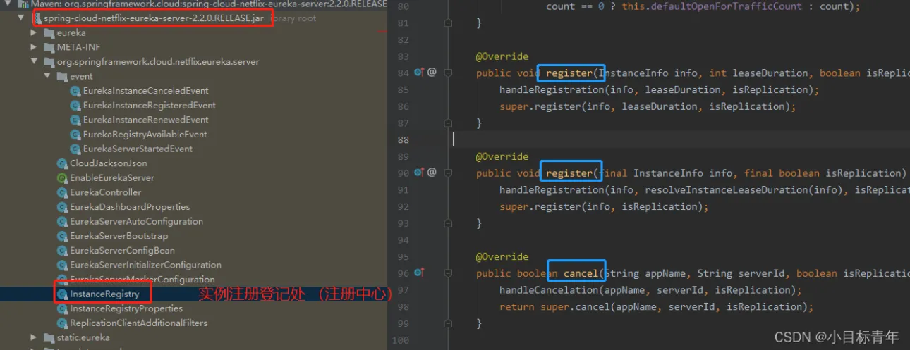Fold the register method at line 90
The height and width of the screenshot is (350, 910).
point(449,173)
